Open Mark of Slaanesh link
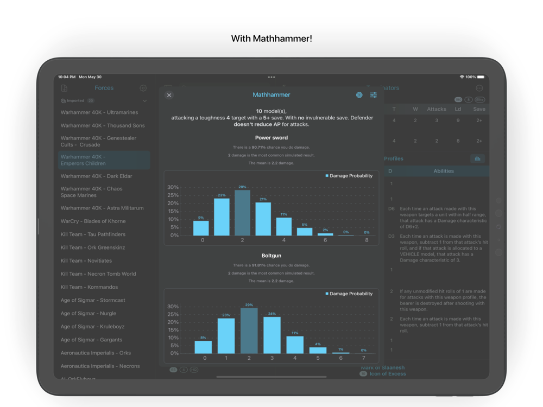This screenshot has width=543, height=407. click(x=383, y=367)
